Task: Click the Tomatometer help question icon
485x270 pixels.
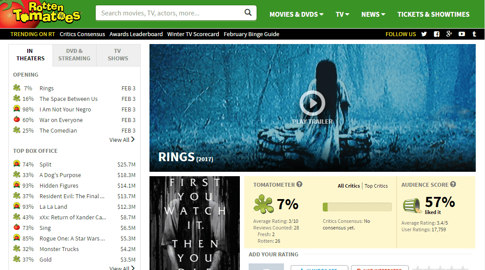Action: point(299,185)
